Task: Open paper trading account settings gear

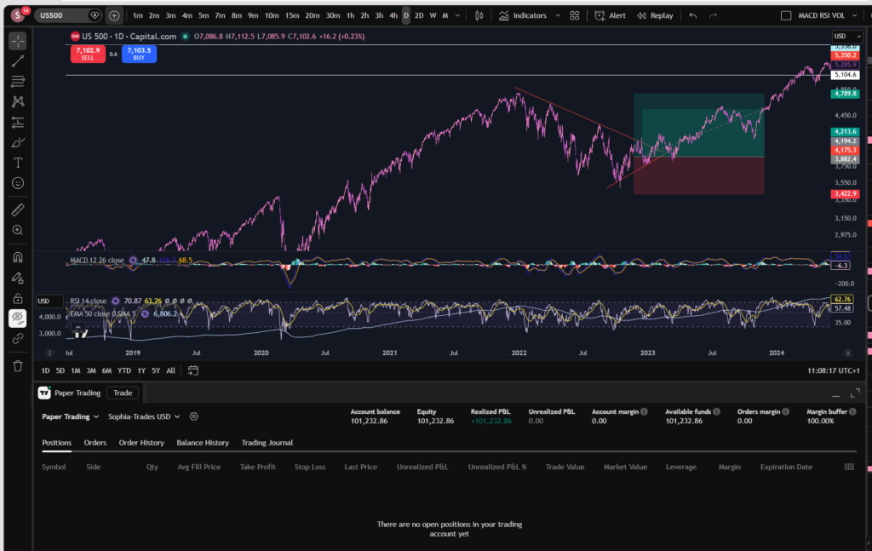Action: pyautogui.click(x=193, y=416)
